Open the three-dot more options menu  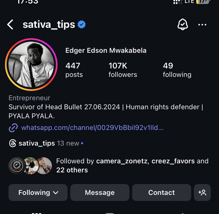tap(202, 25)
